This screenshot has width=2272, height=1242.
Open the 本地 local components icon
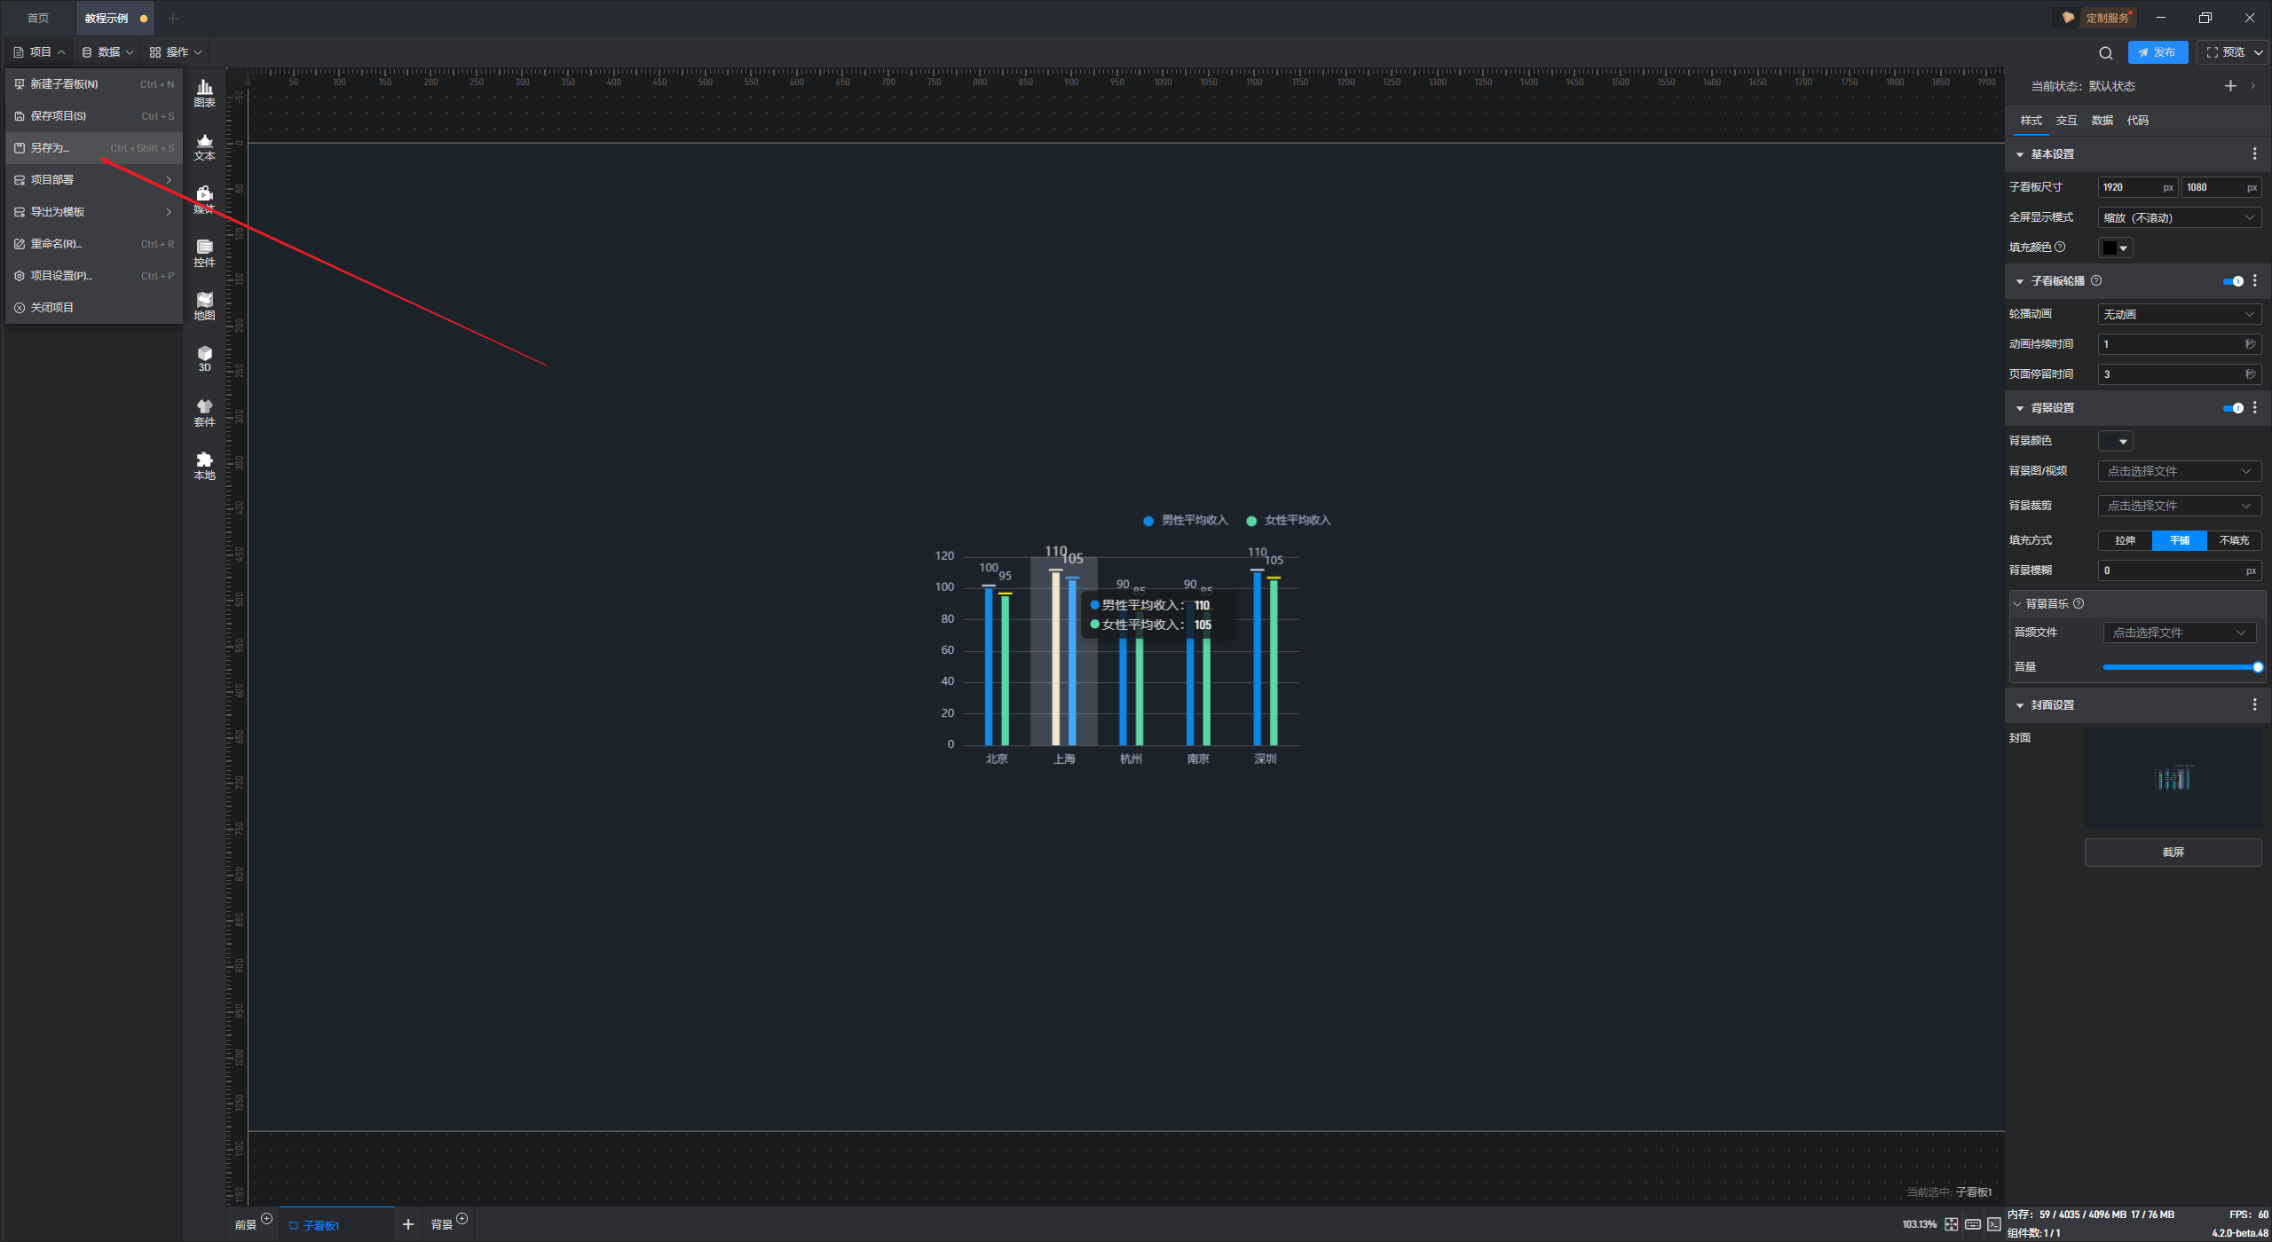[204, 465]
